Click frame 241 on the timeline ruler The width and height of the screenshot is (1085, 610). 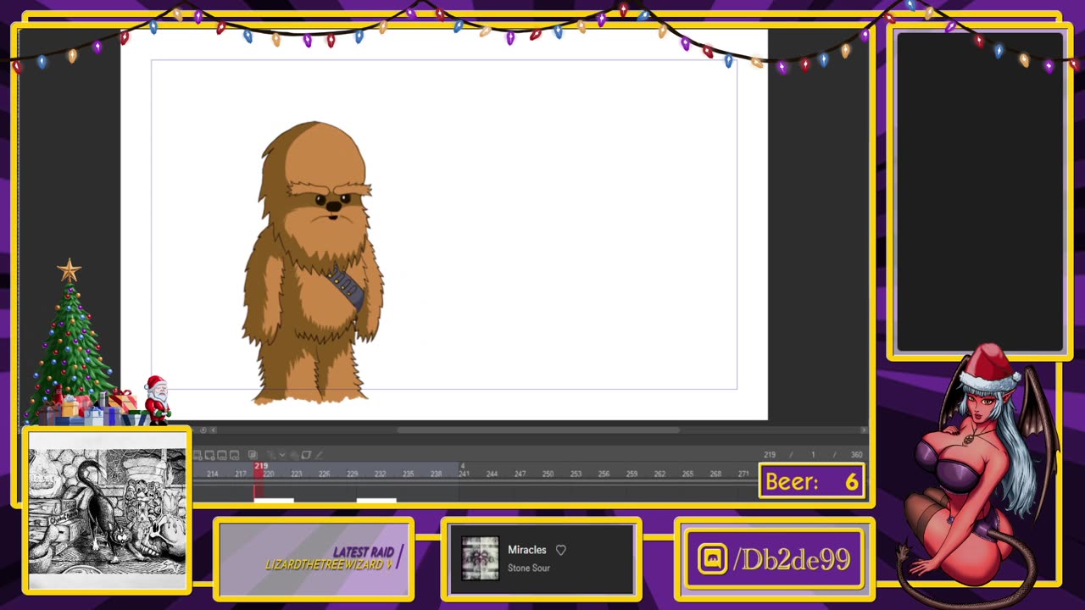pyautogui.click(x=464, y=474)
